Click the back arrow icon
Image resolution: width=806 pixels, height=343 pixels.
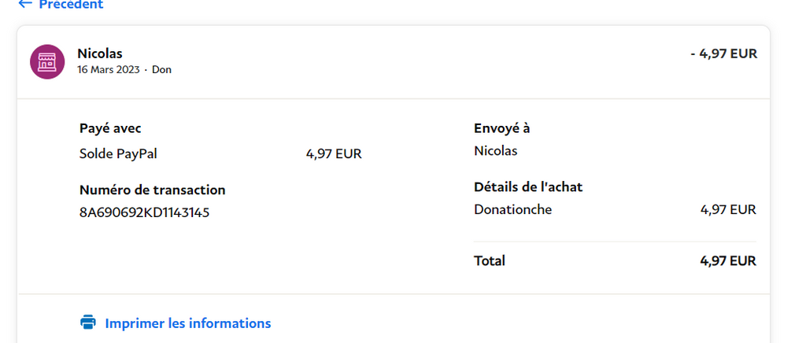point(25,4)
